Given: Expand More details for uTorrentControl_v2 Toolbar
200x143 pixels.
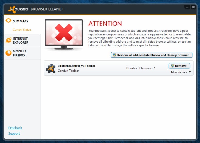Looking at the screenshot, I should pos(181,72).
